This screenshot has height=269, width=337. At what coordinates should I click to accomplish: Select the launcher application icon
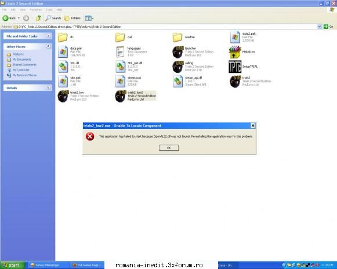177,52
